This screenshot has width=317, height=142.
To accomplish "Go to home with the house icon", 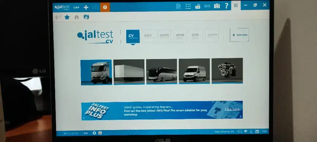I will click(x=77, y=17).
